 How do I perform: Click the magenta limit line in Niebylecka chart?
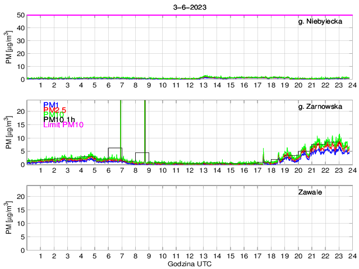click(x=168, y=15)
